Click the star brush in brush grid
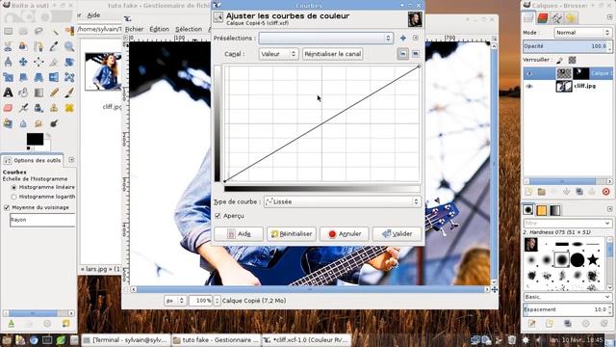The height and width of the screenshot is (347, 616). 593,260
